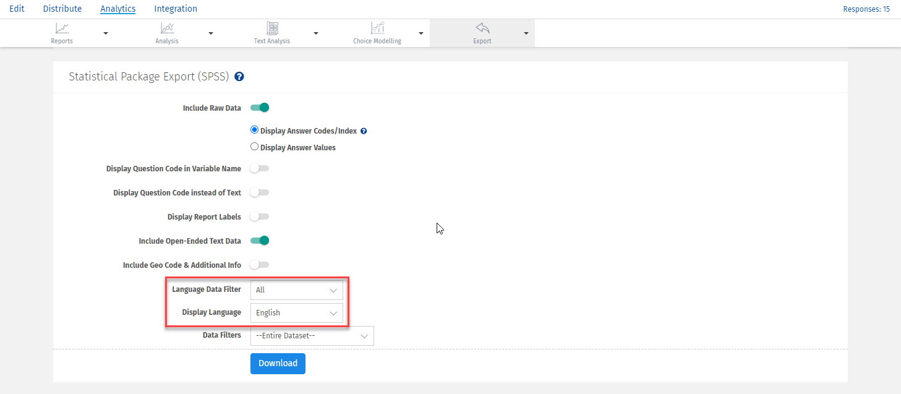Click info icon next to Display Answer Codes/Index
The image size is (901, 394).
pyautogui.click(x=364, y=131)
